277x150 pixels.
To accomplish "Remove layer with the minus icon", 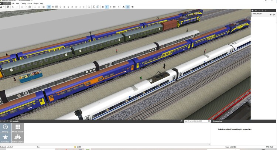I will (256, 11).
